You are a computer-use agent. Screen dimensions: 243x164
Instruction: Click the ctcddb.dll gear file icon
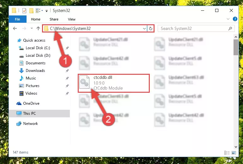click(84, 82)
